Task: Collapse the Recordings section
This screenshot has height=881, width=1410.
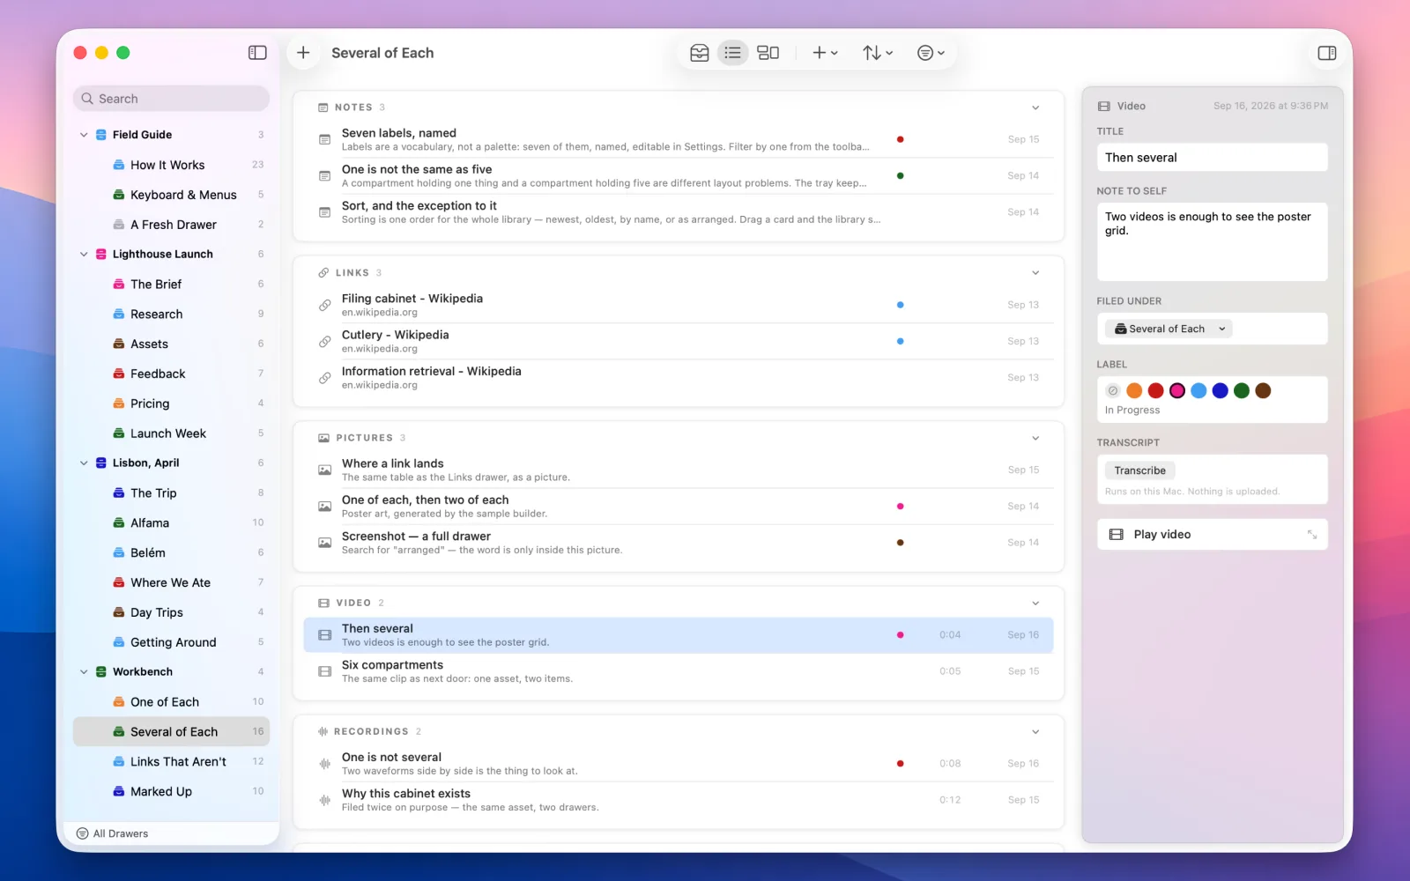Action: (1035, 731)
